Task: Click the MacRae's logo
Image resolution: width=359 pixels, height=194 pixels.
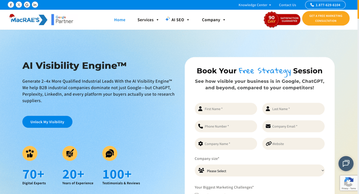Action: pos(29,19)
